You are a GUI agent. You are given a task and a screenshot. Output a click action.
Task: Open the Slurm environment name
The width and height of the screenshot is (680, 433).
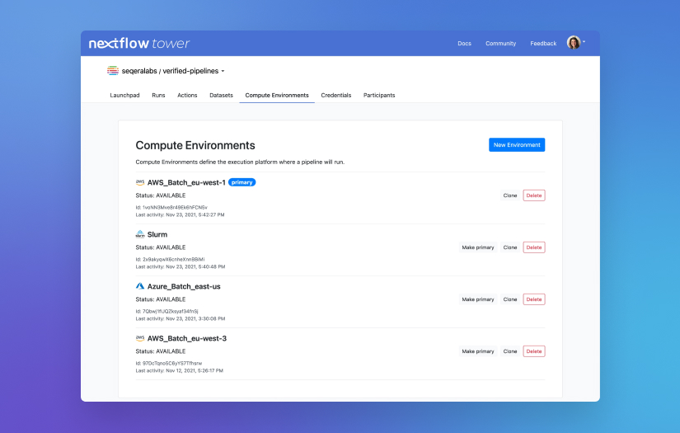[x=157, y=234]
